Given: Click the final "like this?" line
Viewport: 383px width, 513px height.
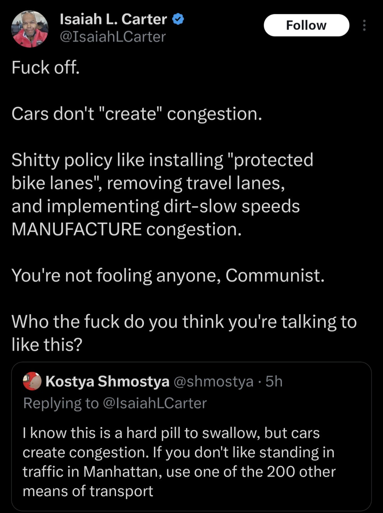Looking at the screenshot, I should (47, 345).
